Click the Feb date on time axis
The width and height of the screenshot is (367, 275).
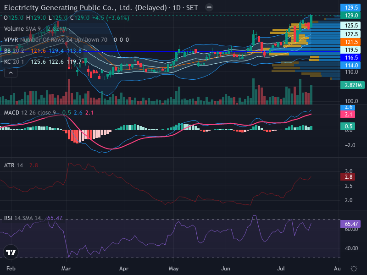tap(11, 269)
